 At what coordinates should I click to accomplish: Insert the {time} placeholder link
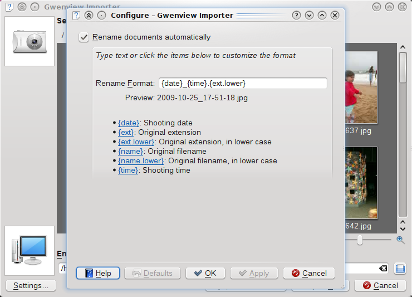[x=128, y=170]
